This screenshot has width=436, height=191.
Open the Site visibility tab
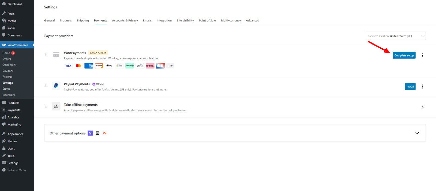pyautogui.click(x=185, y=20)
